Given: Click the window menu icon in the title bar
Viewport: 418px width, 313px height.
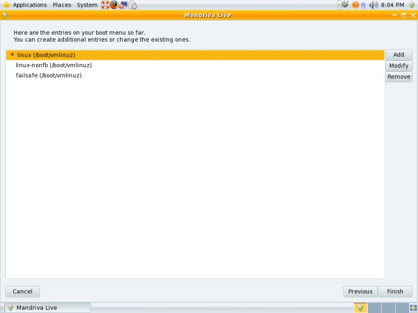Looking at the screenshot, I should pyautogui.click(x=5, y=16).
